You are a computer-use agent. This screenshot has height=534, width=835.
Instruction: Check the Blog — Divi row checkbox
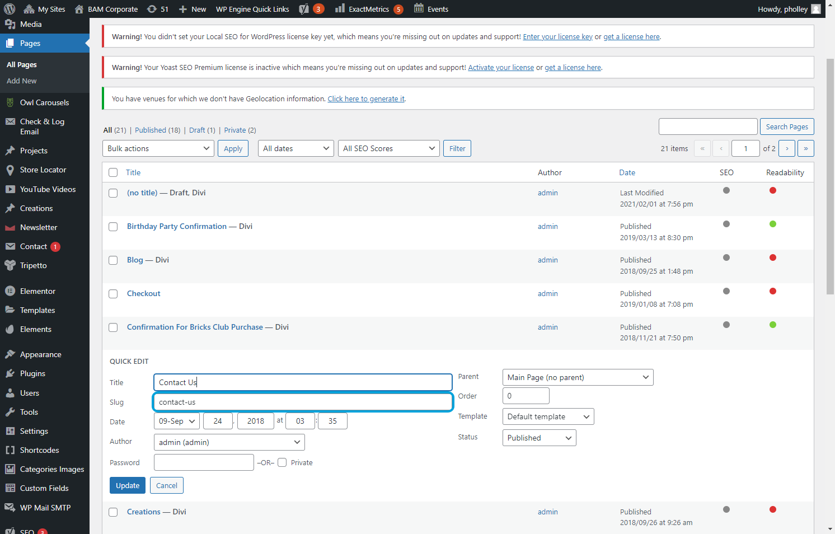click(113, 260)
